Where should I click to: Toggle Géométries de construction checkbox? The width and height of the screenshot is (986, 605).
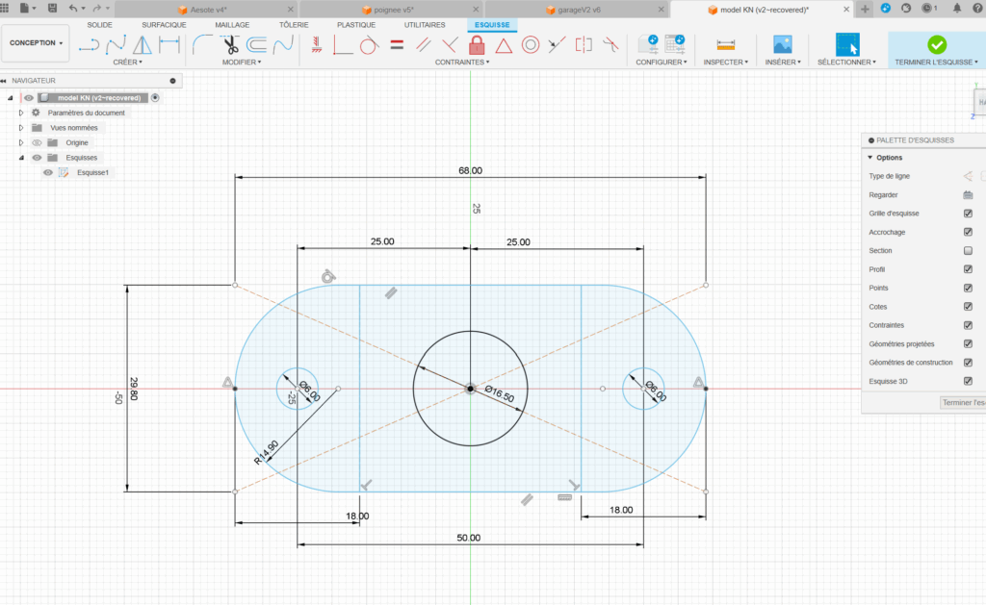coord(968,363)
